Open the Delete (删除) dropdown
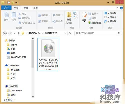The image size is (125, 104). click(58, 15)
